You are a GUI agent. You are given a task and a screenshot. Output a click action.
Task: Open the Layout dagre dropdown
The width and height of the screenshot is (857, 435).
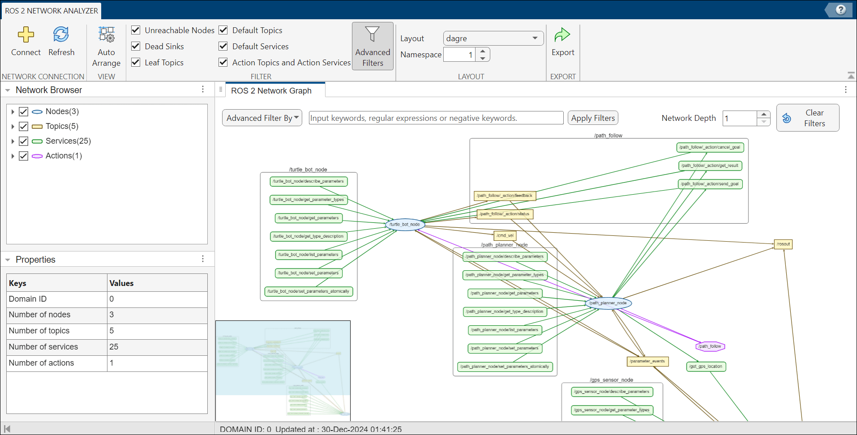click(493, 38)
